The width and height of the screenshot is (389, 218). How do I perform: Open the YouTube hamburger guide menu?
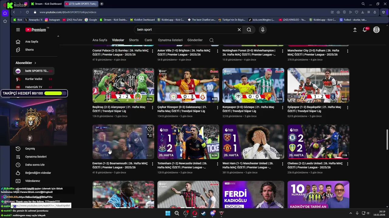18,30
